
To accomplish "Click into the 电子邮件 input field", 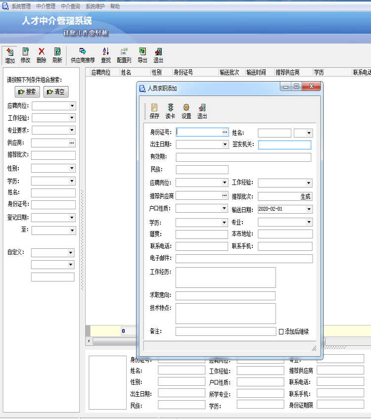I will coord(244,258).
